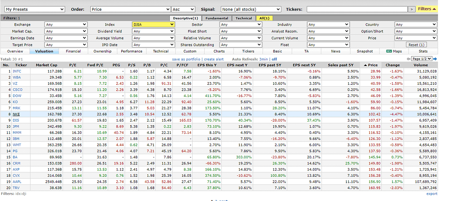Image resolution: width=449 pixels, height=201 pixels.
Task: Open the Country filter dropdown
Action: pyautogui.click(x=416, y=24)
